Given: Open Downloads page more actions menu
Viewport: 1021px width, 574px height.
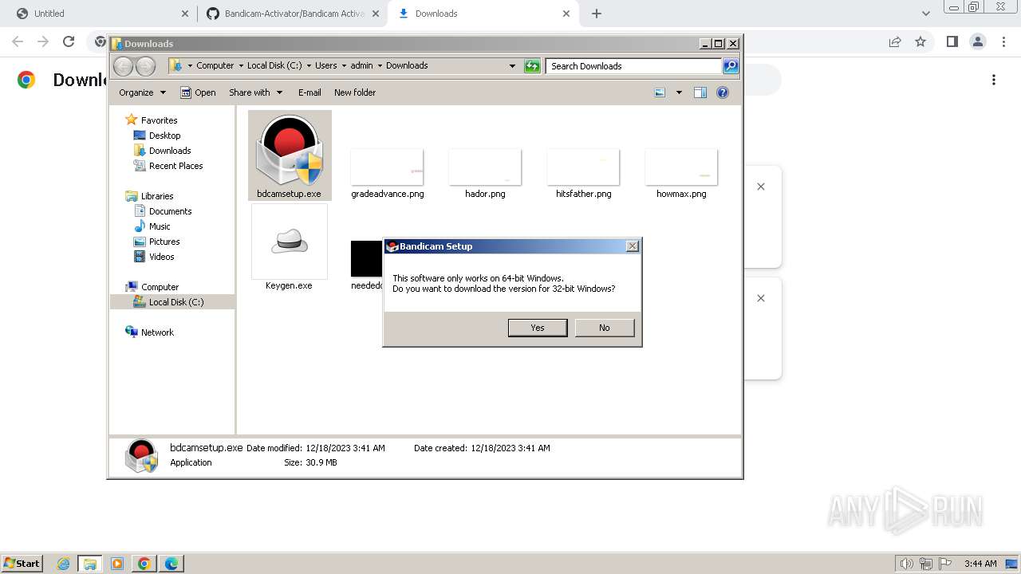Looking at the screenshot, I should point(994,80).
